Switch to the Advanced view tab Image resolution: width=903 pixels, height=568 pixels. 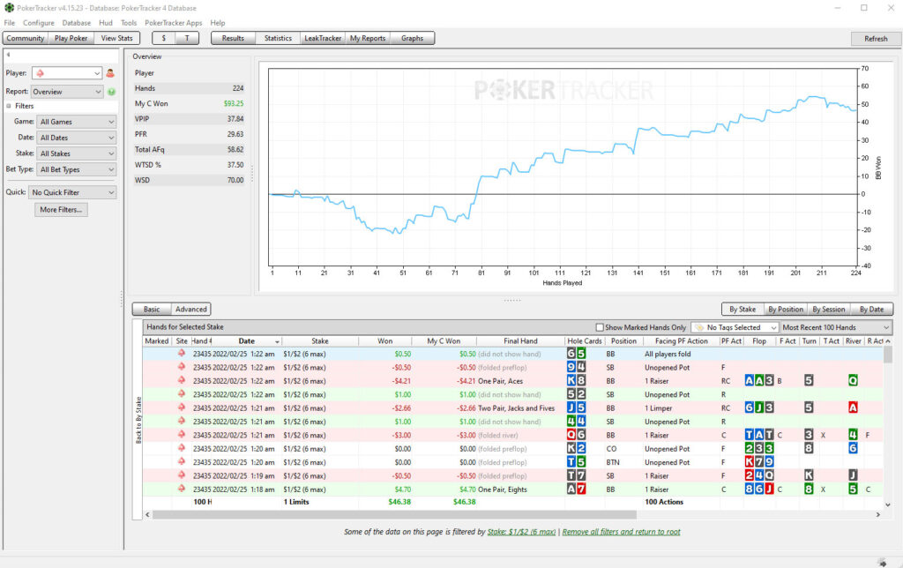pos(190,310)
